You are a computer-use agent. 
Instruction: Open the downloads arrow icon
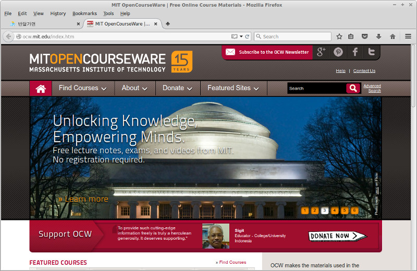(379, 36)
